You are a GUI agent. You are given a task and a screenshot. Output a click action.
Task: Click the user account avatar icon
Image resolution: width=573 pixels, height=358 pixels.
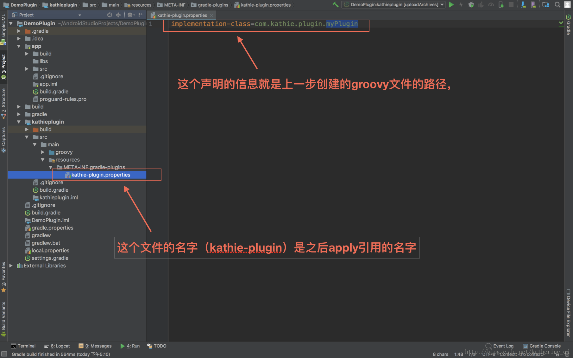coord(568,4)
